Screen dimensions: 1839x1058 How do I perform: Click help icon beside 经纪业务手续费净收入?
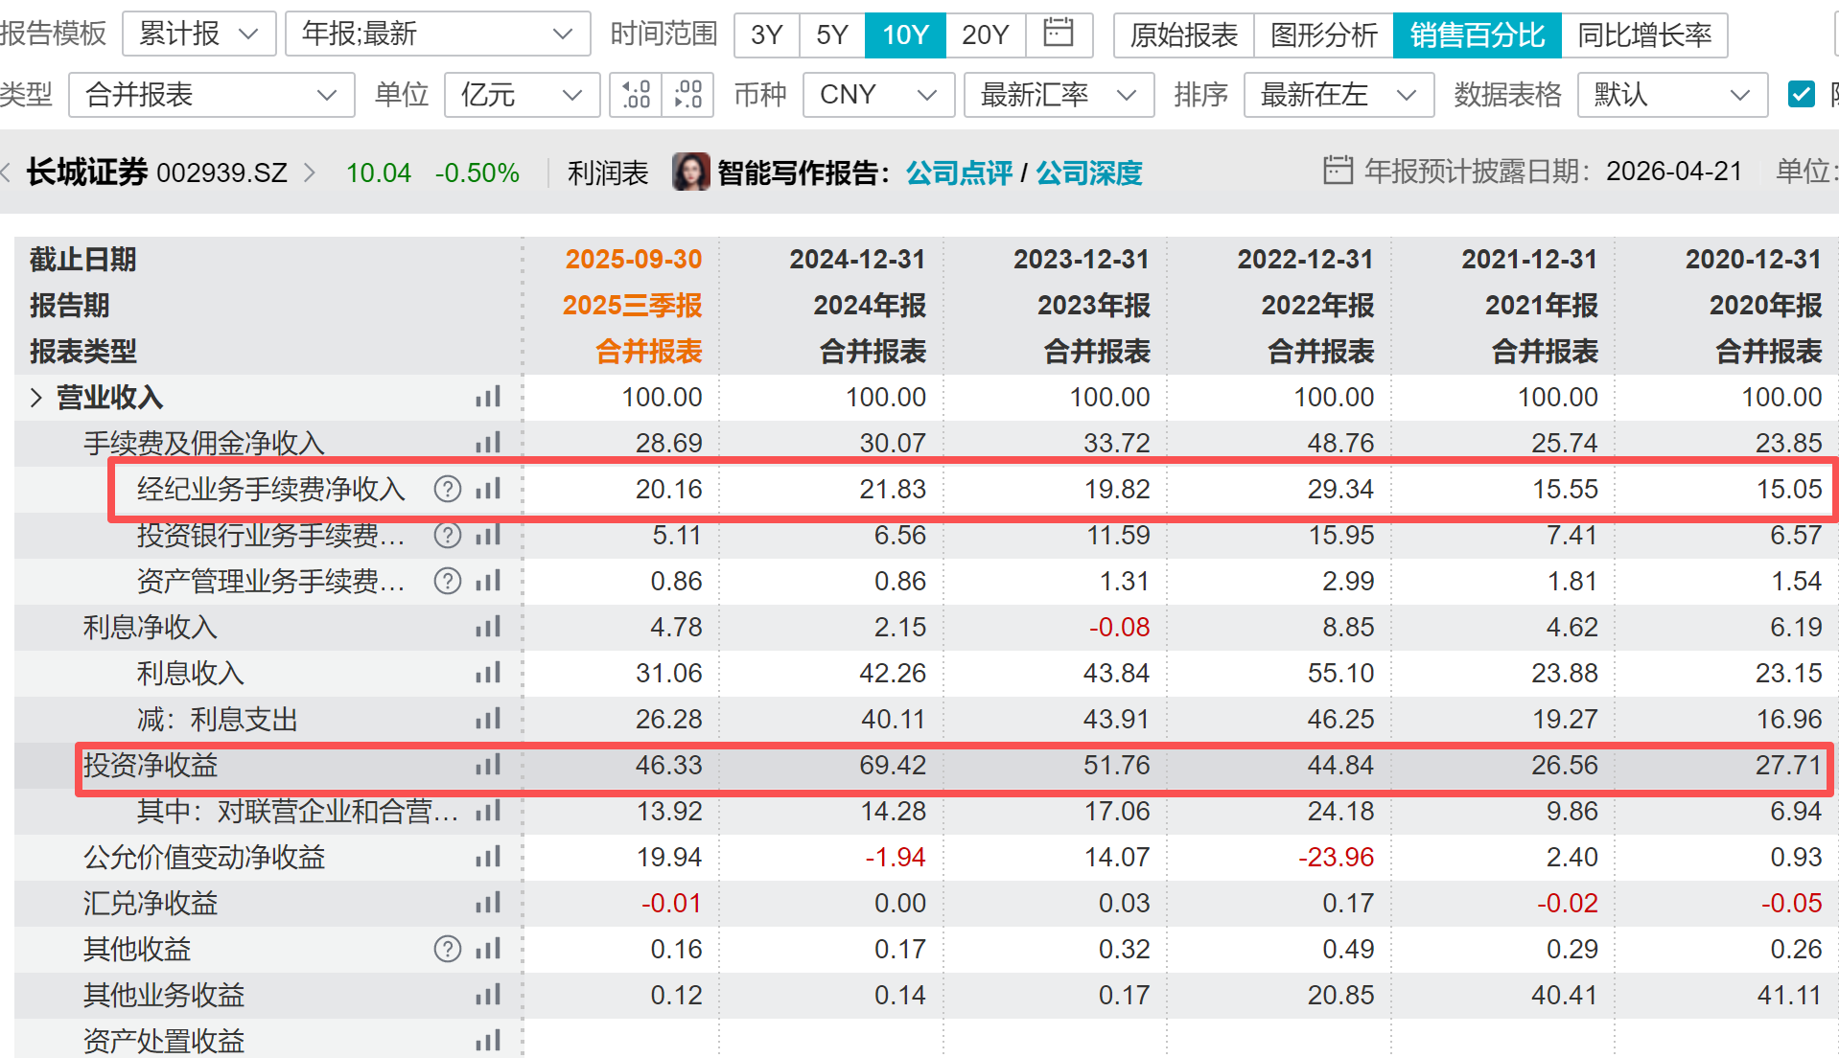tap(447, 490)
